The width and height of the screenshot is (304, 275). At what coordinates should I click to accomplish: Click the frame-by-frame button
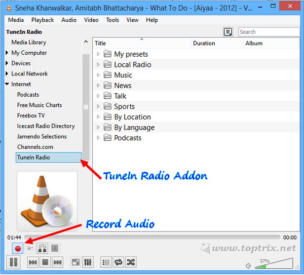click(x=55, y=248)
